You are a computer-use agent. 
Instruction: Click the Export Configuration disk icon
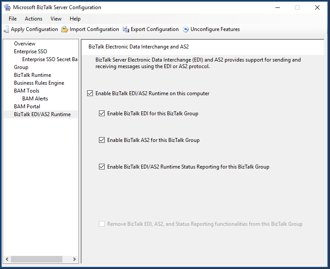(126, 29)
